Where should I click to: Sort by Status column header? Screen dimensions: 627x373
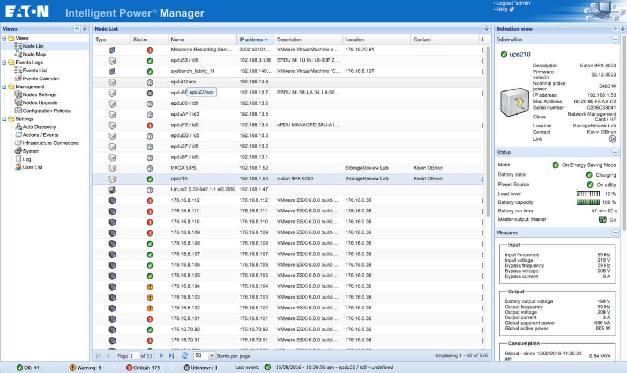click(x=149, y=40)
